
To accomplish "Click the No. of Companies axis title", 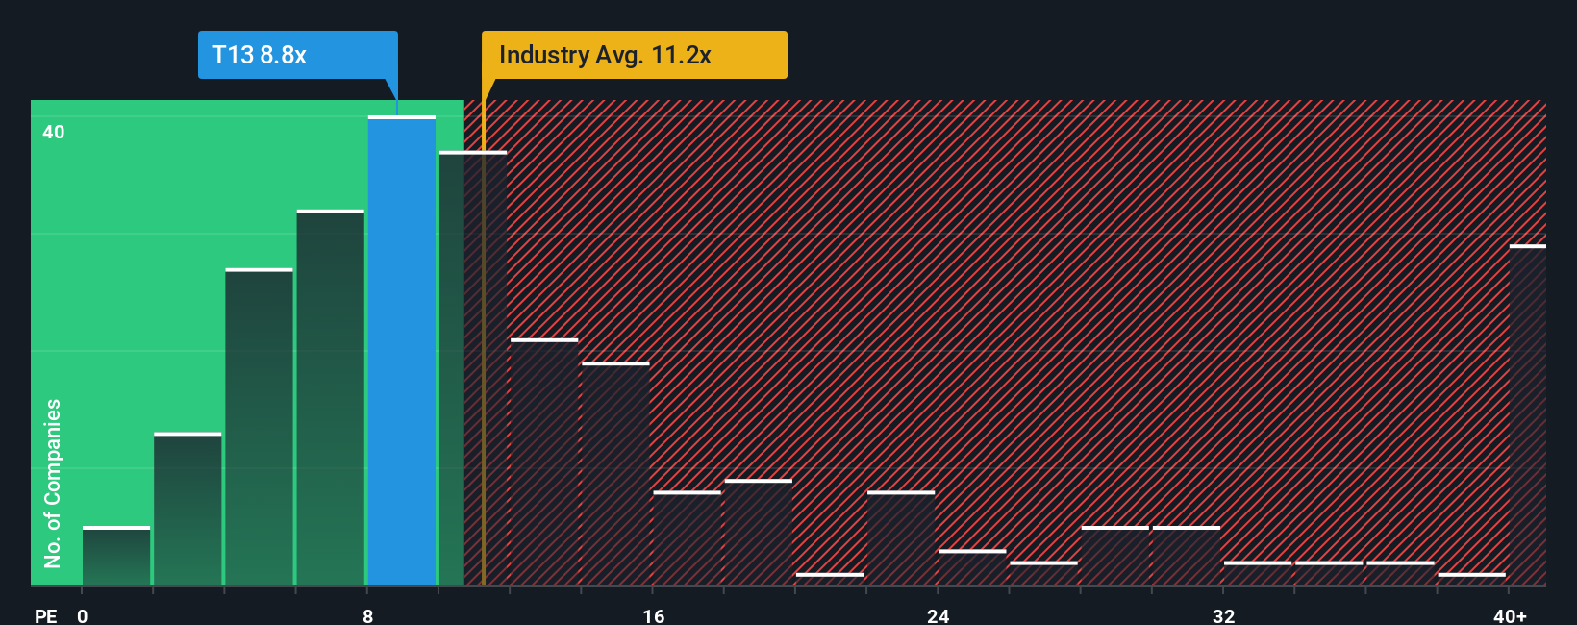I will click(x=53, y=483).
